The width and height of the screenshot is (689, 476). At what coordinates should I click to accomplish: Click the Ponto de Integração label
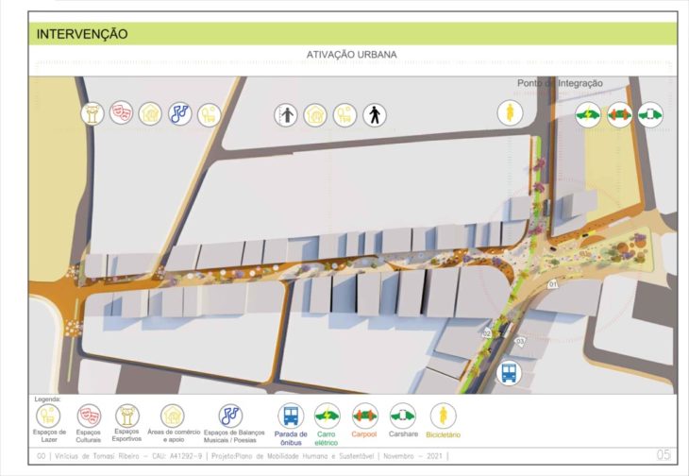click(x=560, y=83)
